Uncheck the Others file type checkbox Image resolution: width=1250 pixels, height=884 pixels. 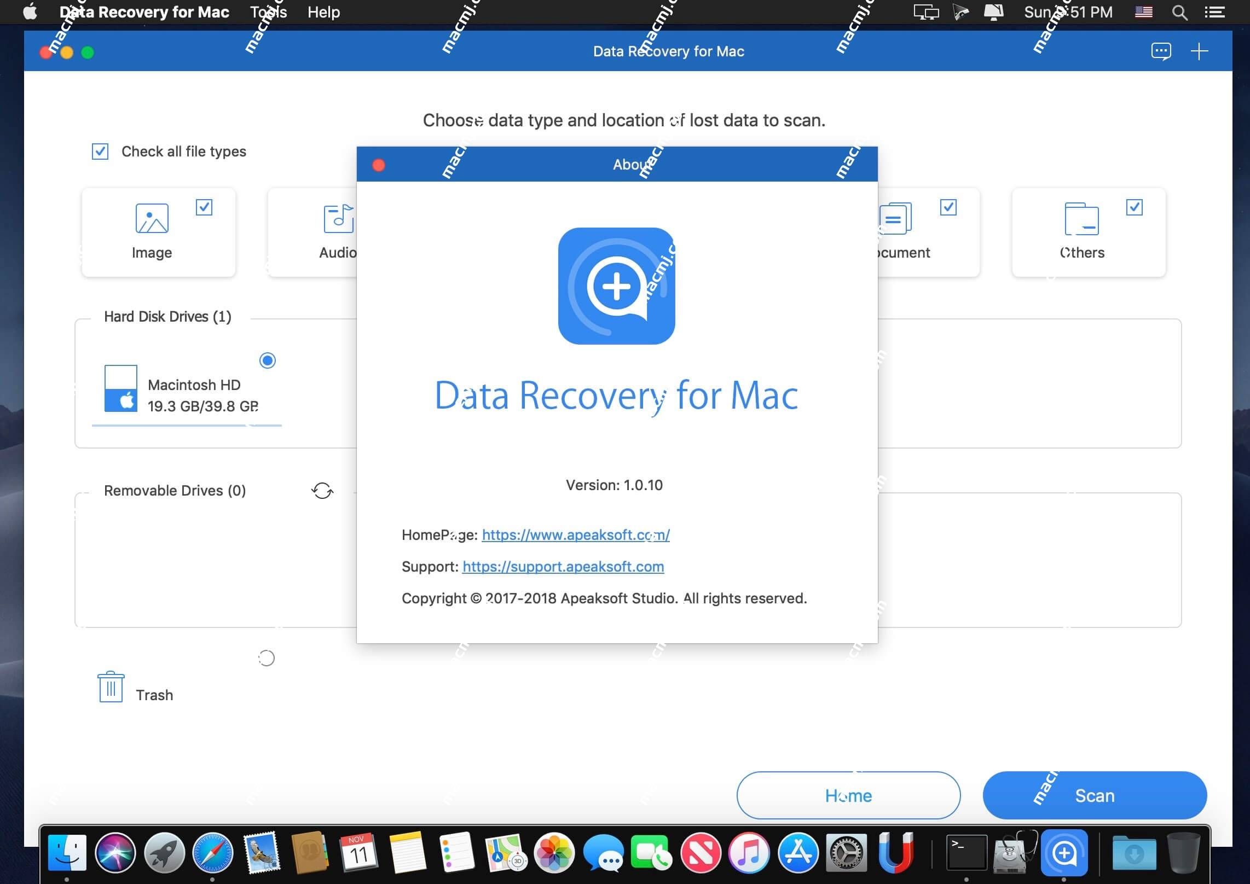[1135, 207]
